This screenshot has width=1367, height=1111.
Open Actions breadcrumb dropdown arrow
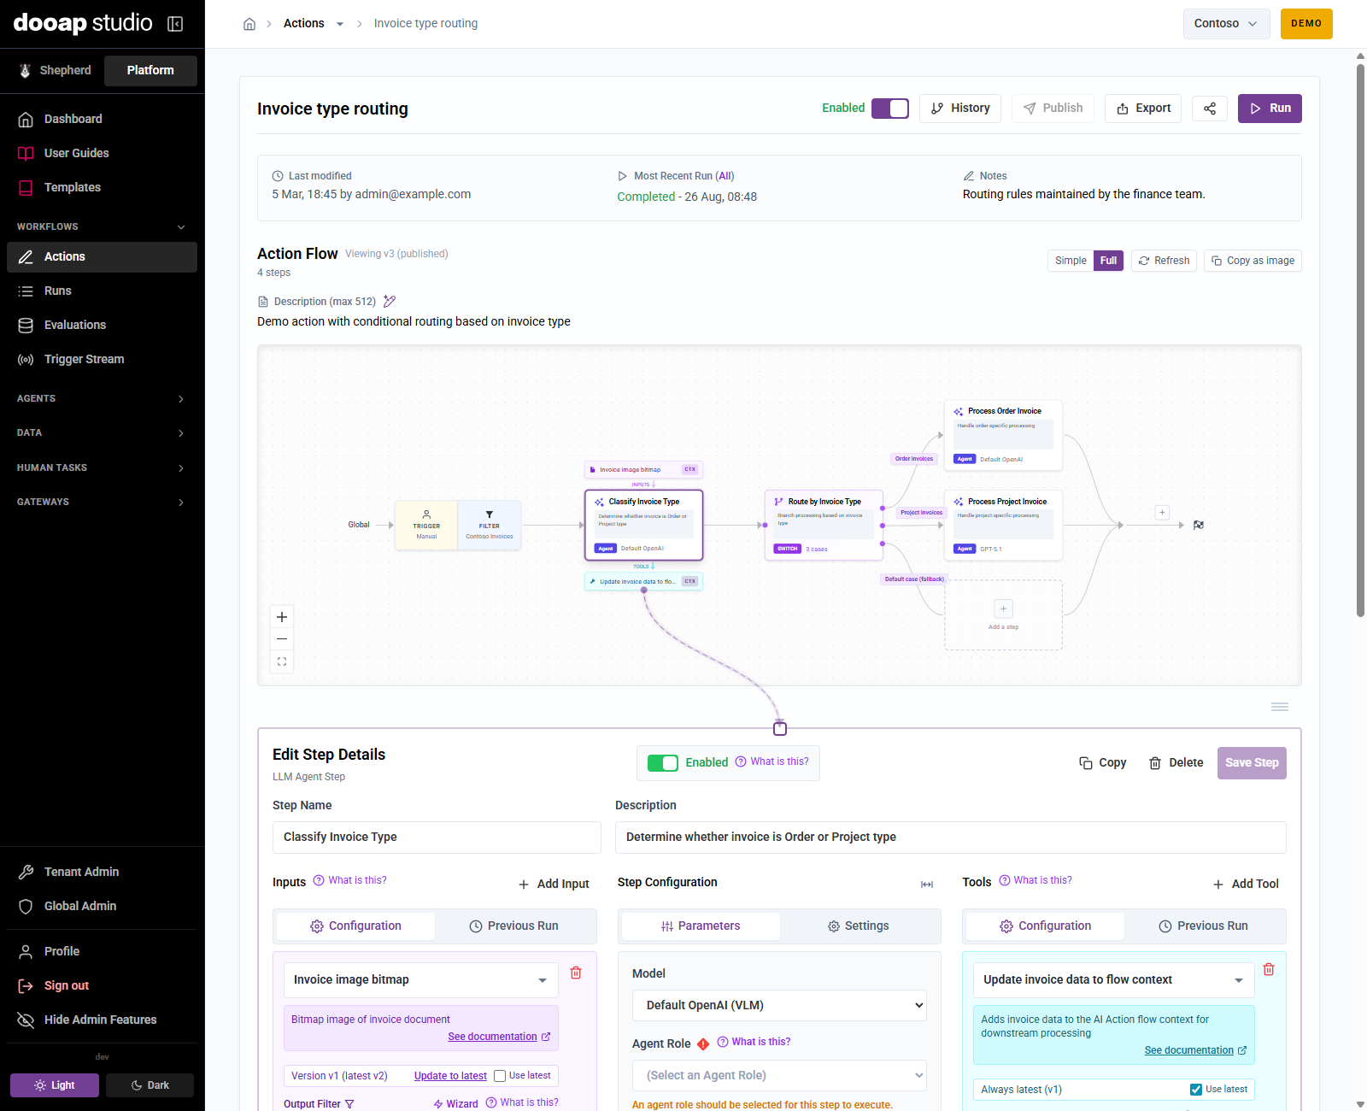[340, 24]
